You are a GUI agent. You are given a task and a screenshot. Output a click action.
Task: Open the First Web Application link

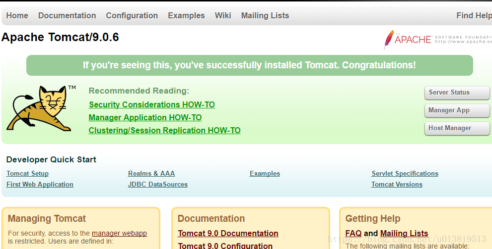[40, 185]
